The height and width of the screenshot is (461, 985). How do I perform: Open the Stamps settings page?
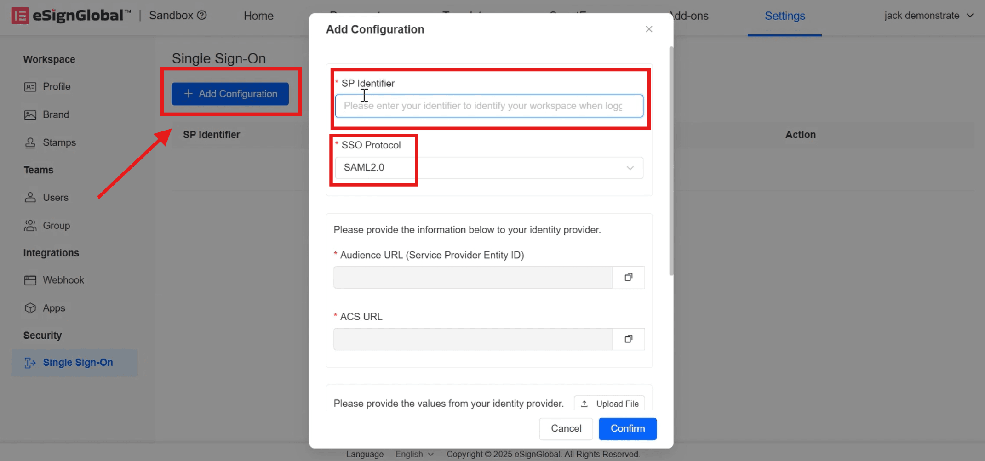tap(59, 143)
